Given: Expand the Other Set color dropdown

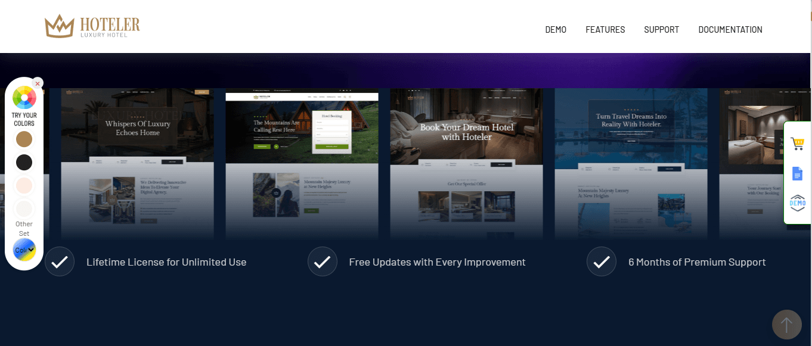Looking at the screenshot, I should pyautogui.click(x=24, y=250).
